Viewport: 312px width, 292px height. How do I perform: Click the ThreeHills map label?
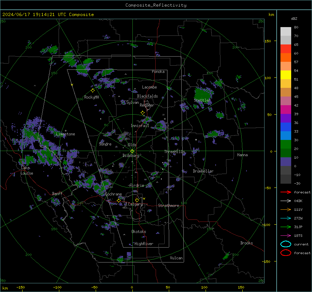pyautogui.click(x=174, y=152)
